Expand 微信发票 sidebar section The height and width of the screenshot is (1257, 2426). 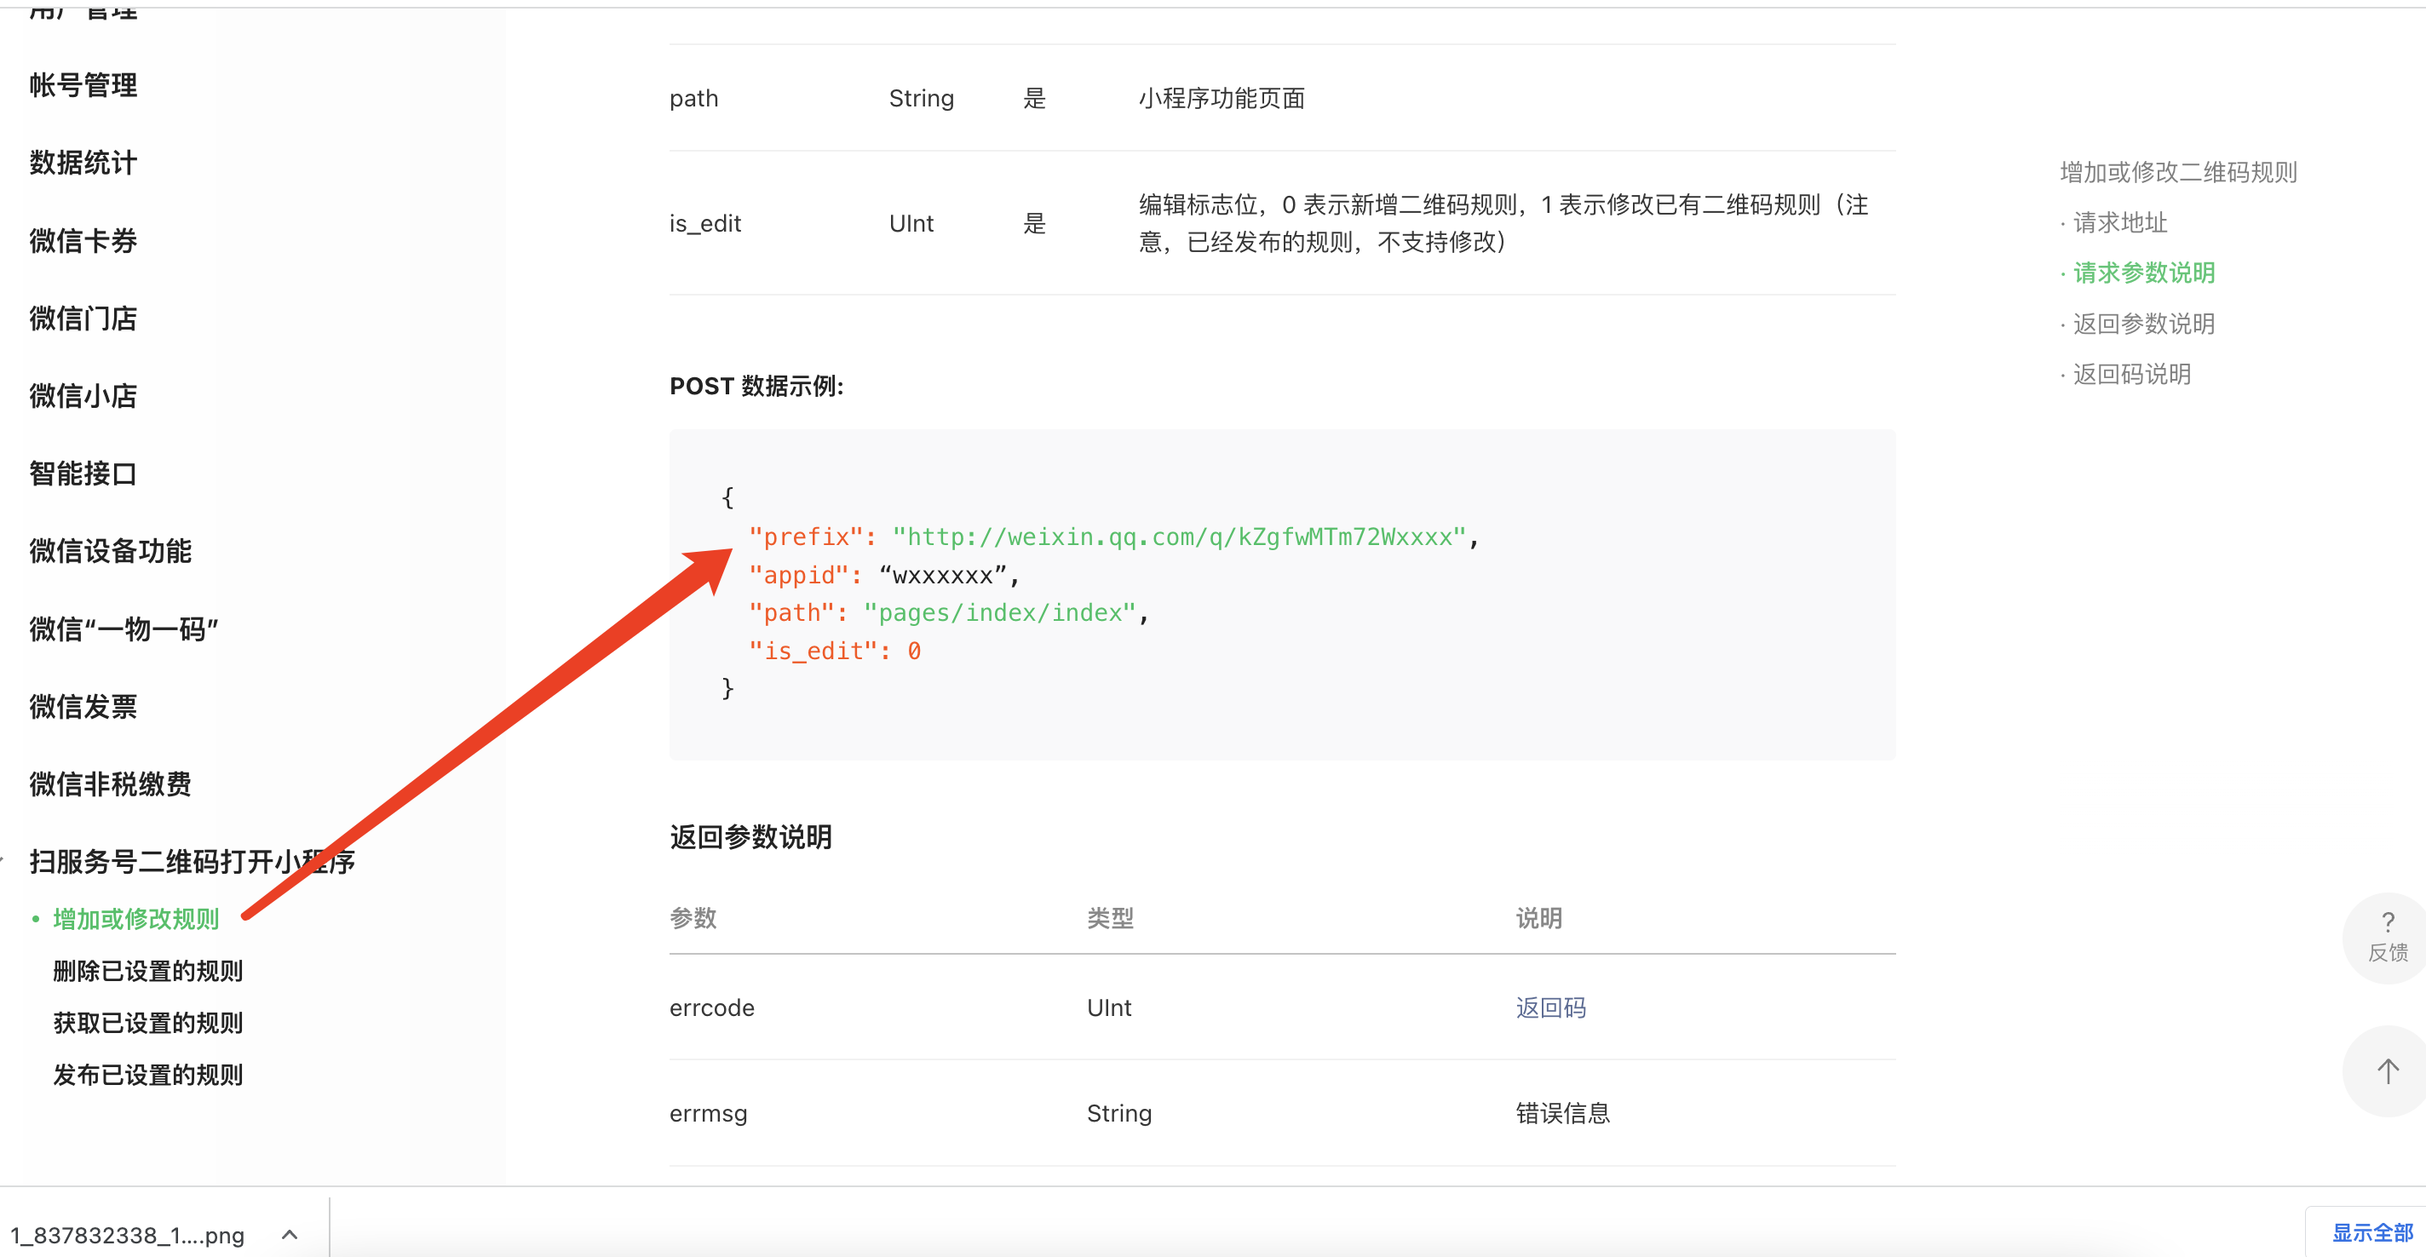[83, 706]
